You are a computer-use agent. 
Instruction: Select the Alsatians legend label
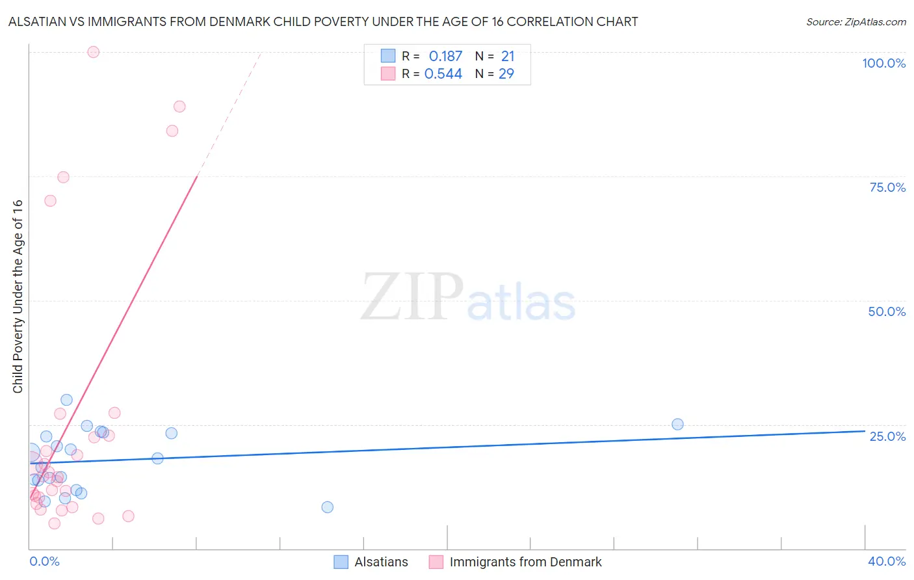[381, 562]
